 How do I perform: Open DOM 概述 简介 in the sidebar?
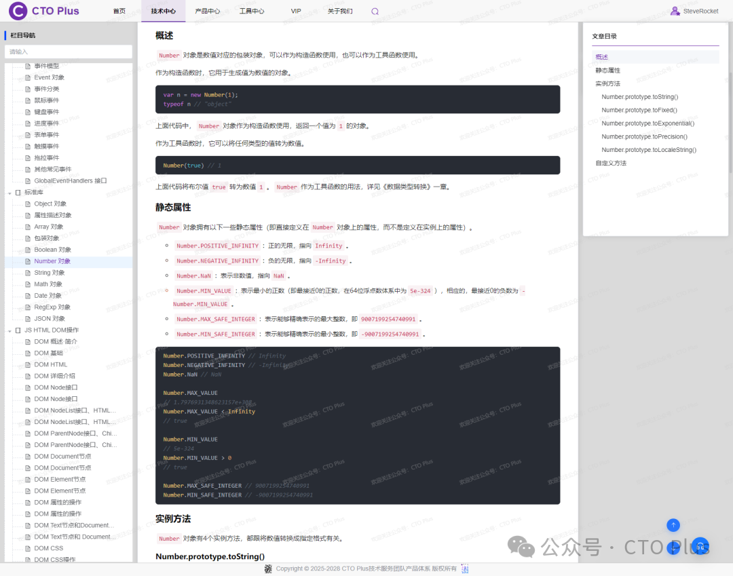tap(55, 341)
